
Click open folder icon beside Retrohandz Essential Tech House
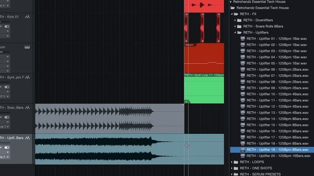pos(233,8)
